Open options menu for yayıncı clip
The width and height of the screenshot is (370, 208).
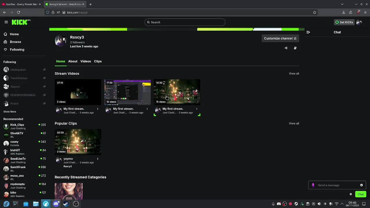click(x=98, y=159)
